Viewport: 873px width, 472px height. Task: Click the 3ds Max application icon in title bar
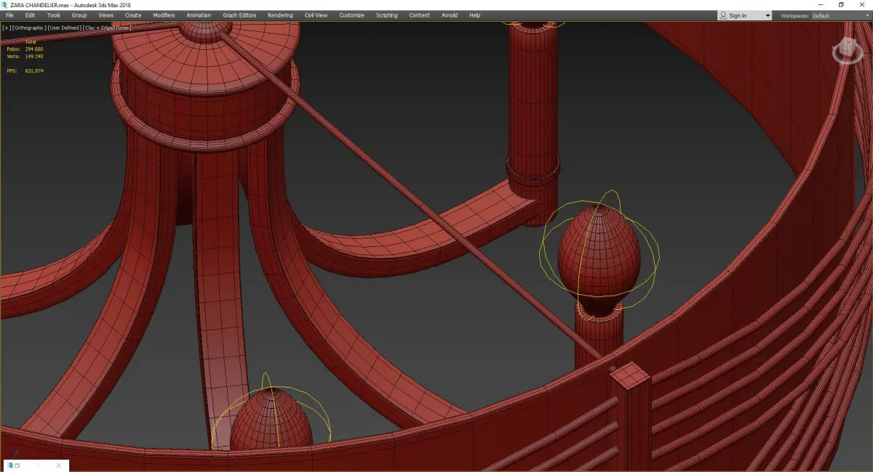point(4,4)
